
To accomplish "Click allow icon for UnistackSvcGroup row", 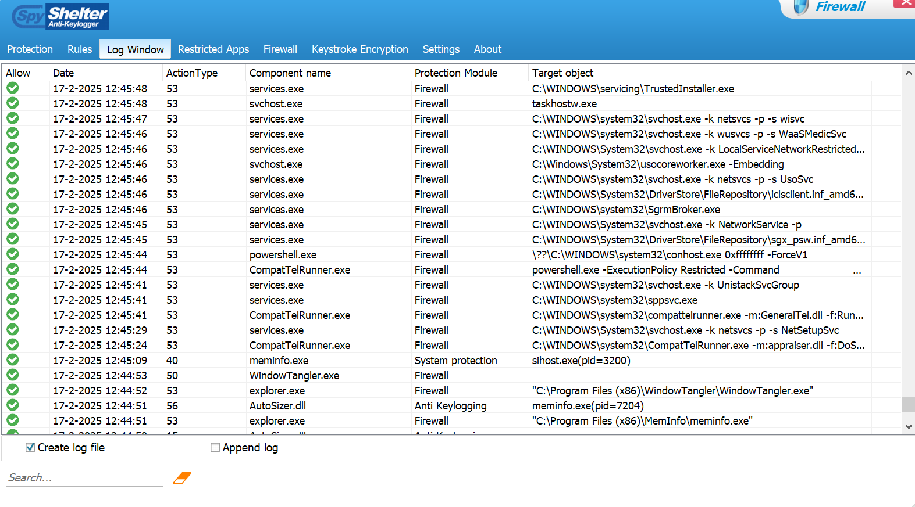I will coord(13,285).
